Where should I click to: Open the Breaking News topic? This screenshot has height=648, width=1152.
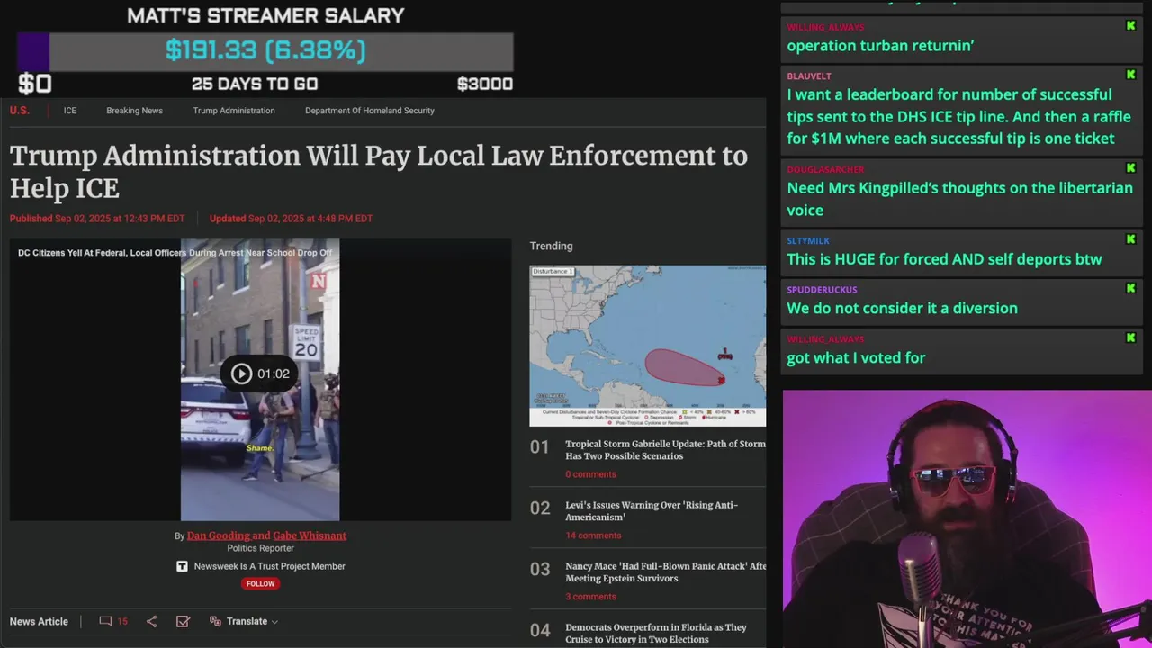134,111
